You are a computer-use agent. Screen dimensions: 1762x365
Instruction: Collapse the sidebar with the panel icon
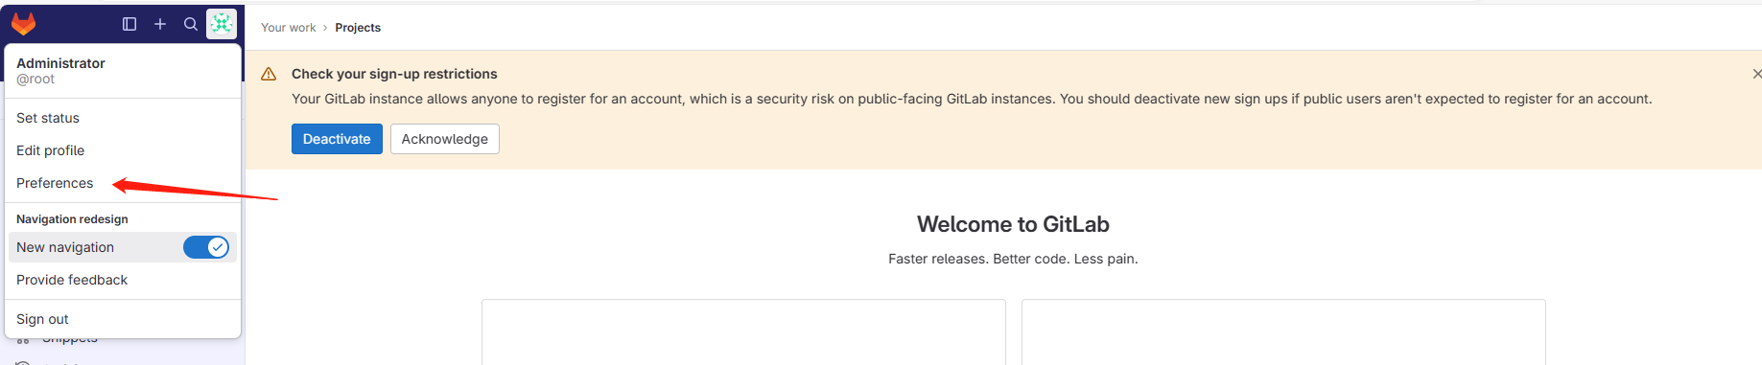(129, 24)
